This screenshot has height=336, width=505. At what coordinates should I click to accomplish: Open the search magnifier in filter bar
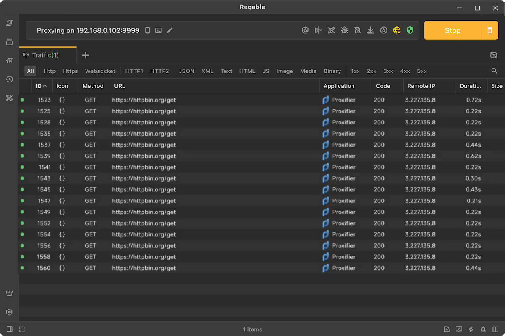(x=494, y=71)
